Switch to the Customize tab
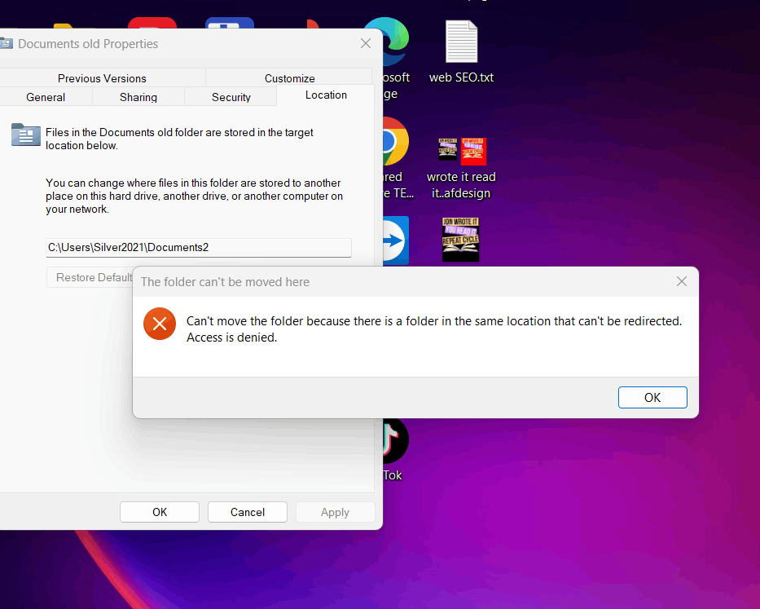 (x=289, y=78)
